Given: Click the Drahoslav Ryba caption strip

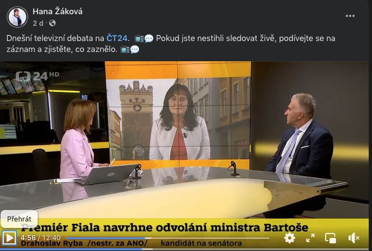Looking at the screenshot, I should tap(131, 243).
